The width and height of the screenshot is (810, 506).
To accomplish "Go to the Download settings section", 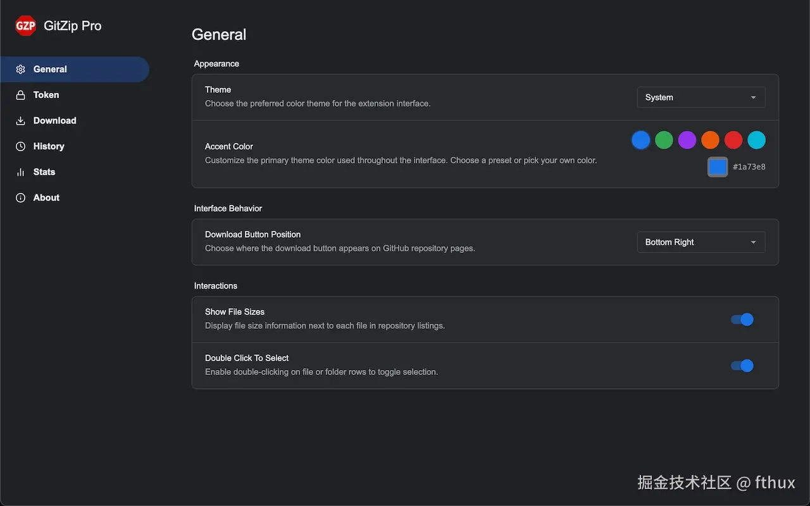I will (x=75, y=121).
